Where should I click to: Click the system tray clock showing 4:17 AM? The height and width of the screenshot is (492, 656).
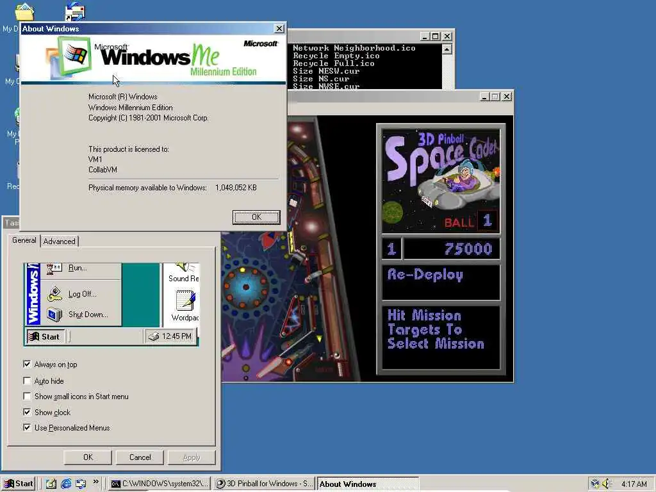pos(634,484)
